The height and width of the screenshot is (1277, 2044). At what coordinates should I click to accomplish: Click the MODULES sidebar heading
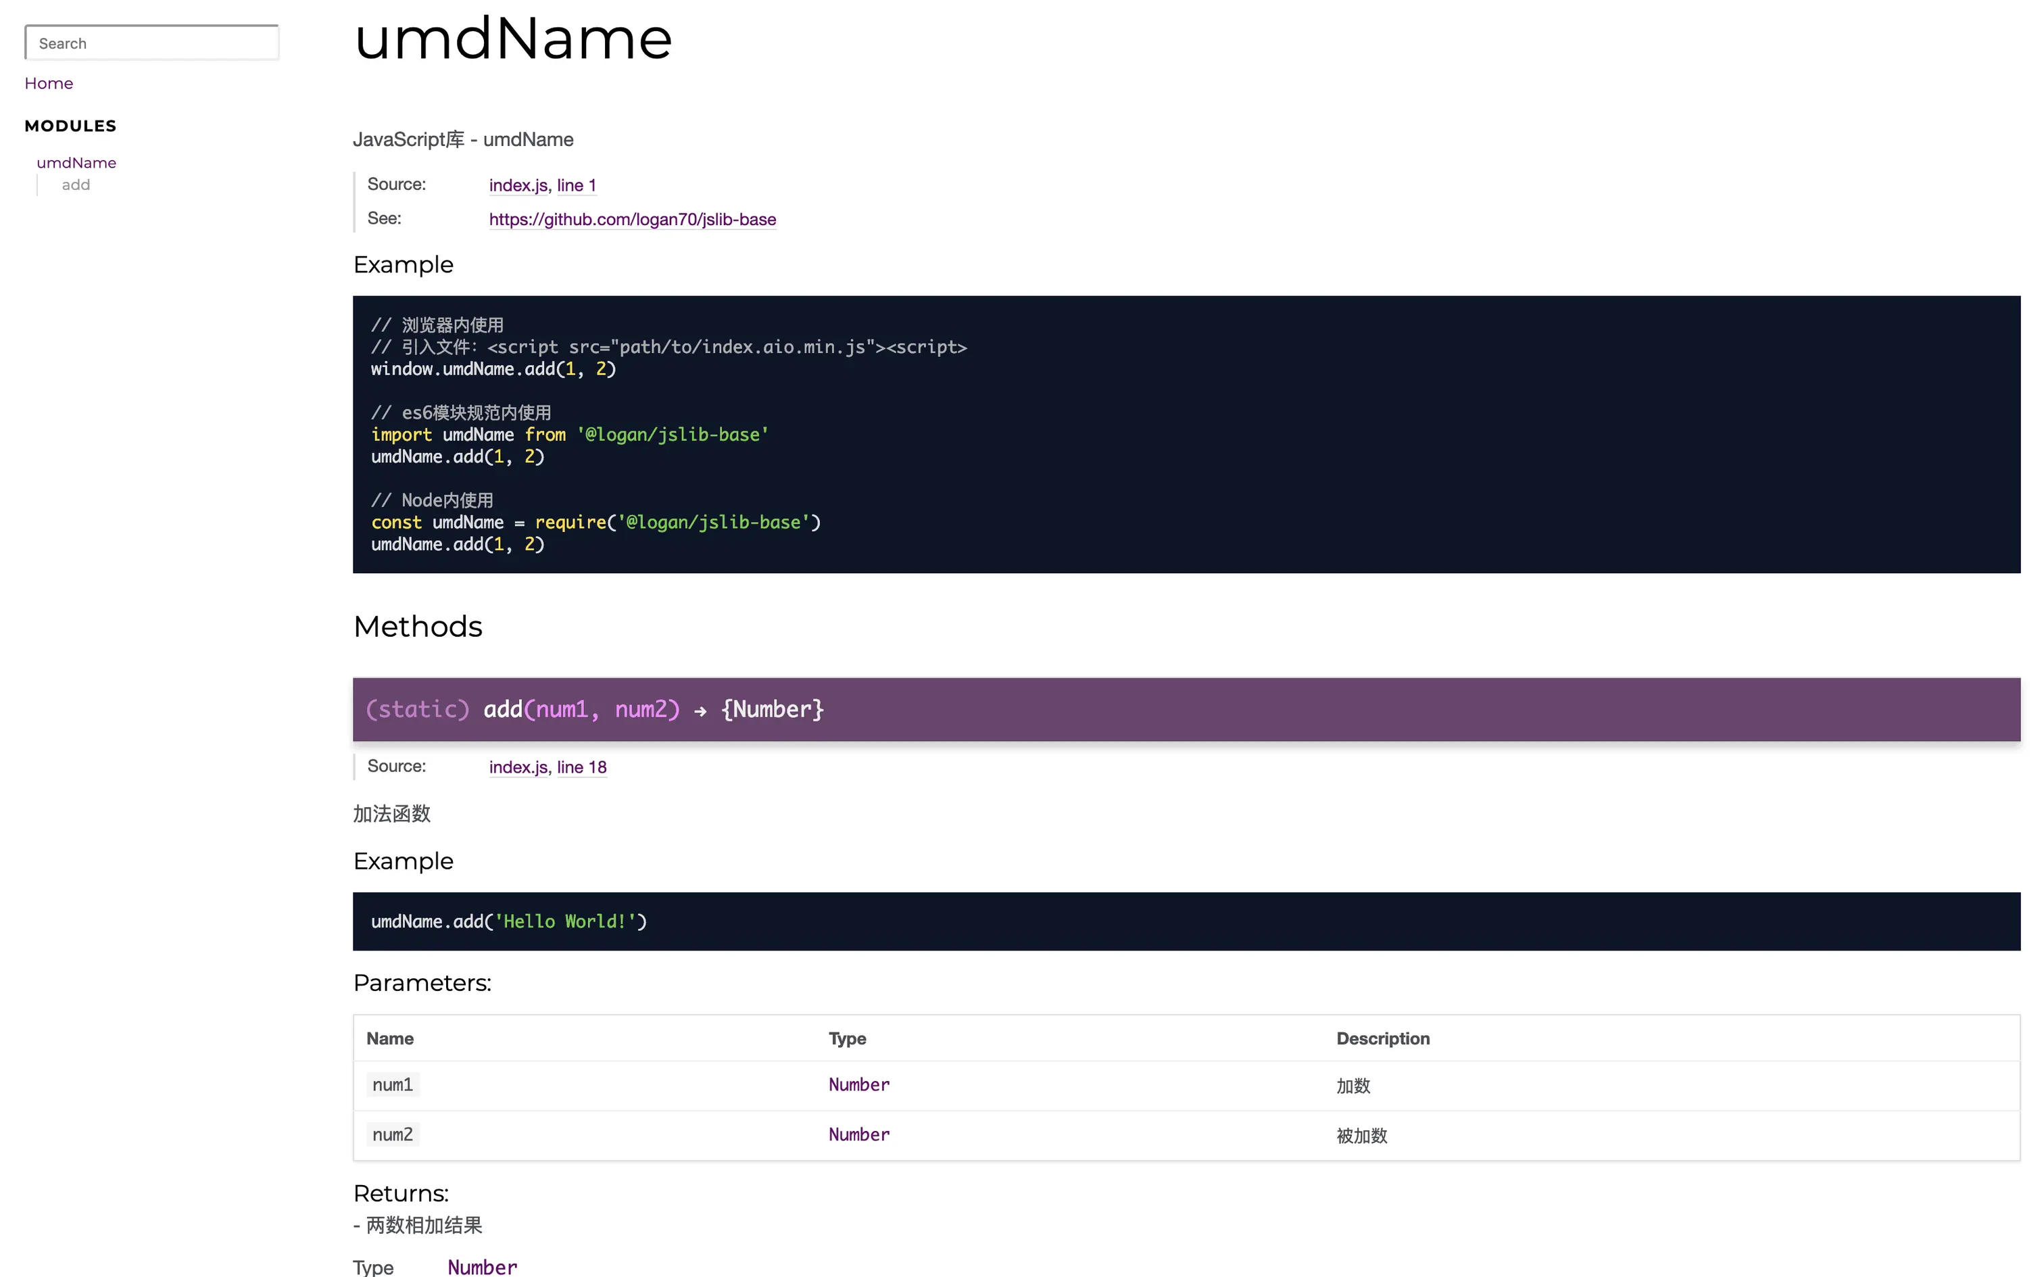tap(70, 126)
